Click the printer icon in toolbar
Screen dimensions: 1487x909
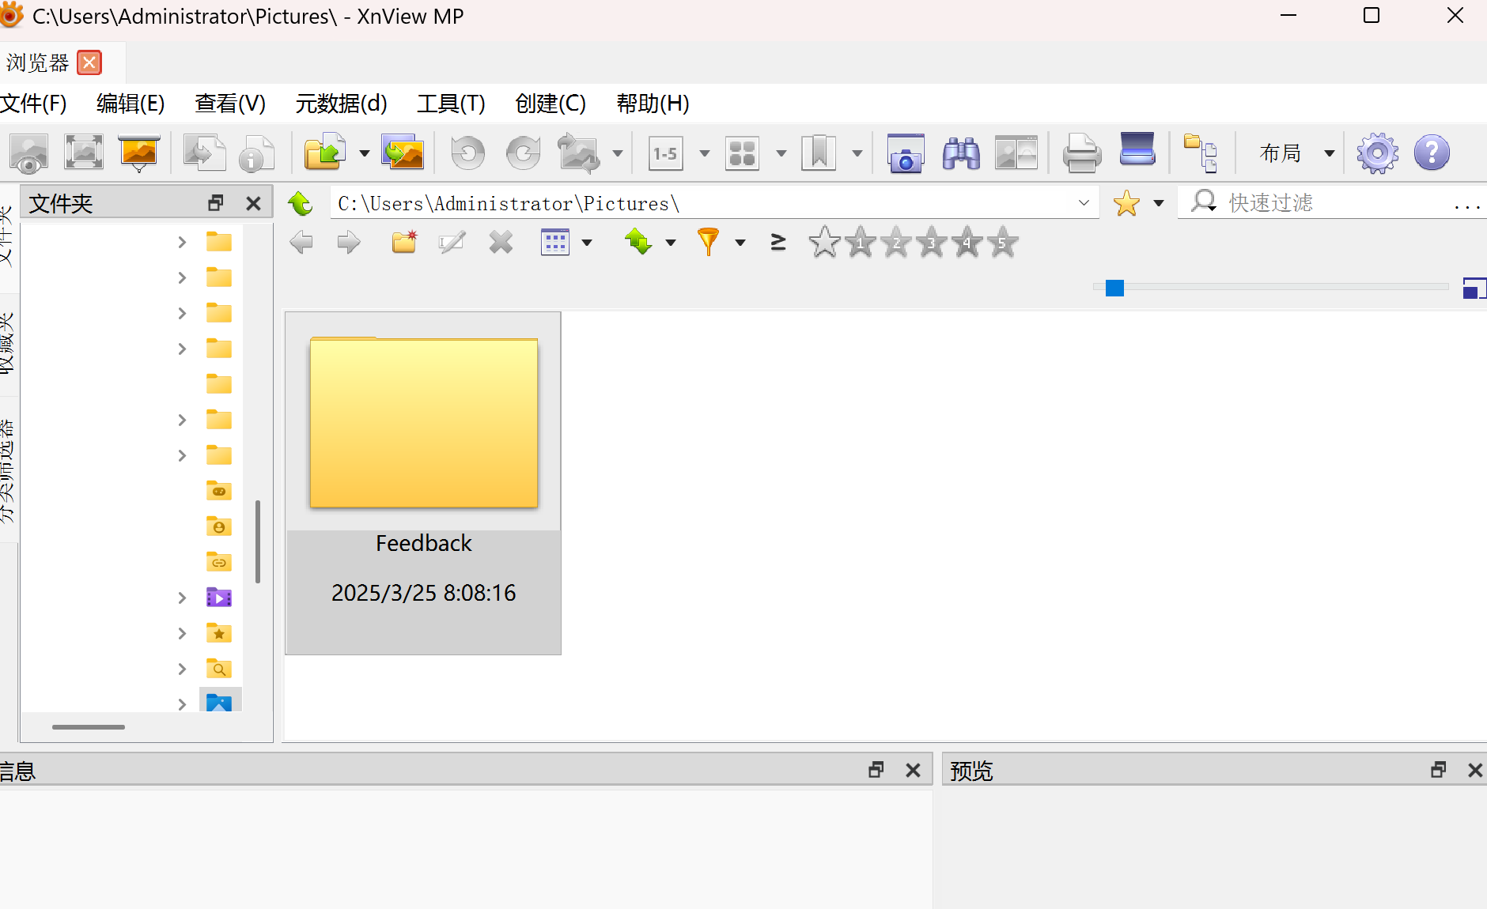coord(1081,153)
